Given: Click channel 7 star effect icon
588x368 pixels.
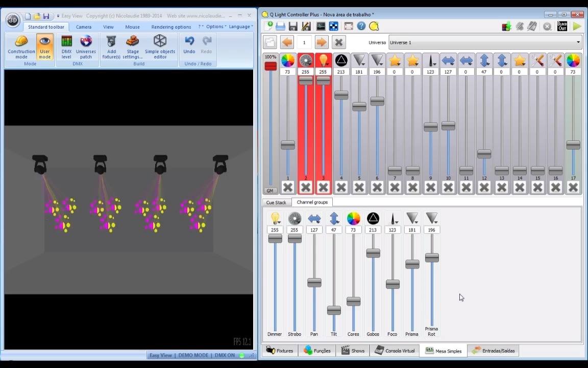Looking at the screenshot, I should (x=395, y=60).
